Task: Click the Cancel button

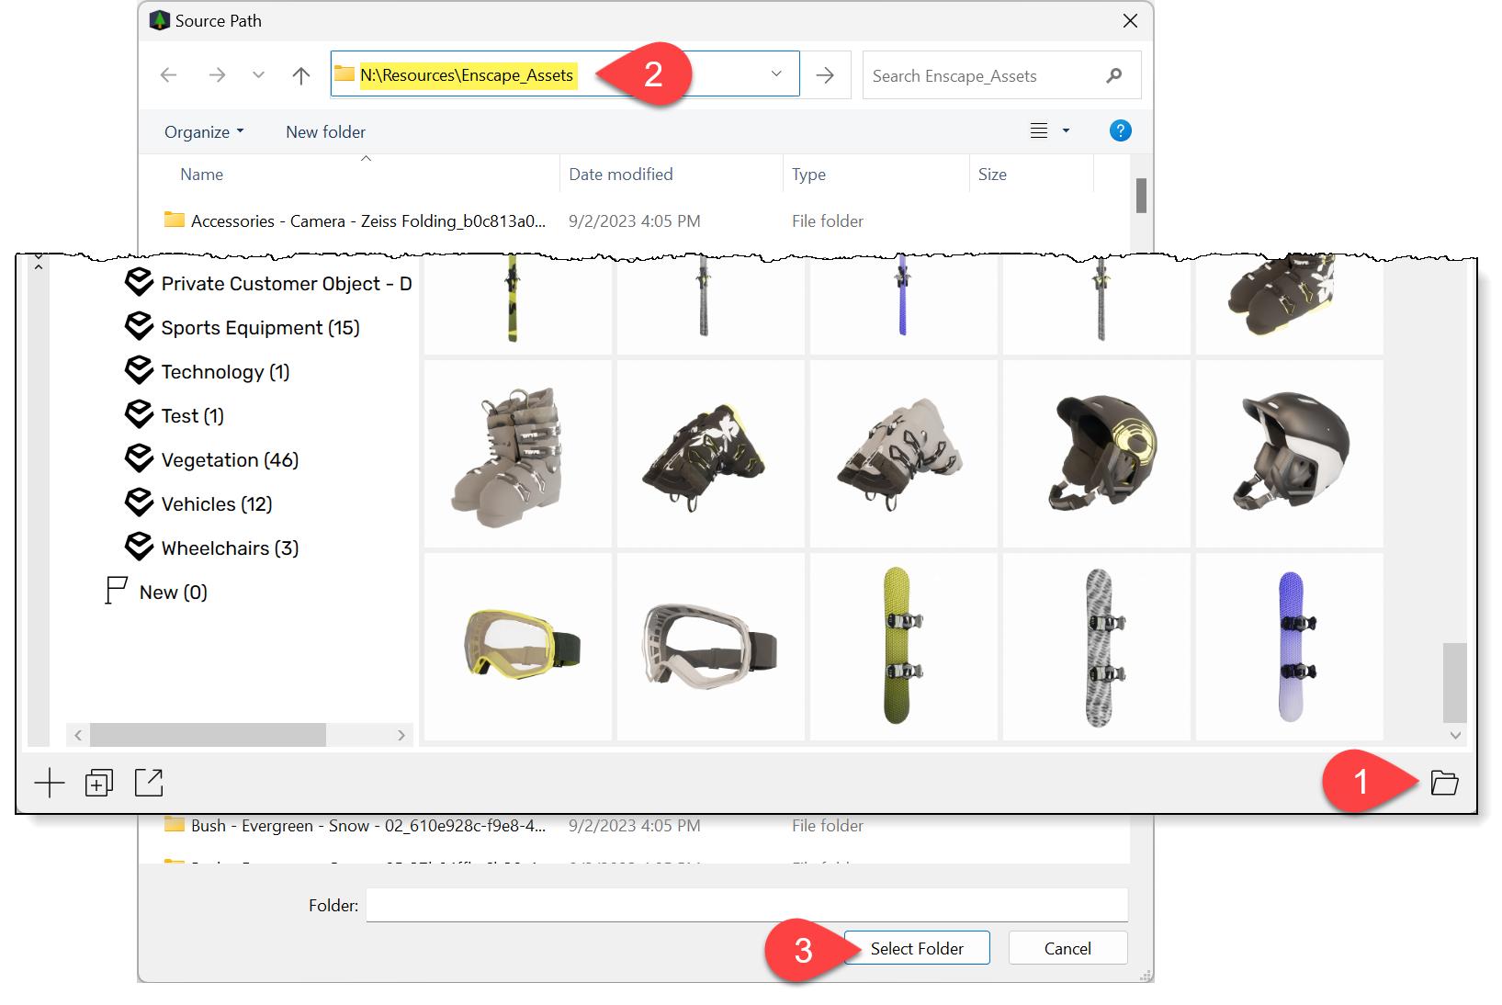Action: pyautogui.click(x=1067, y=947)
